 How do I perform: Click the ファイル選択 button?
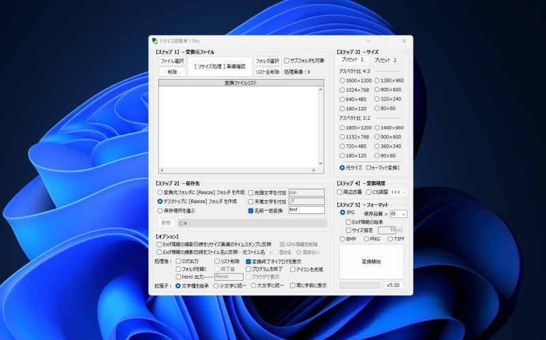(x=173, y=61)
